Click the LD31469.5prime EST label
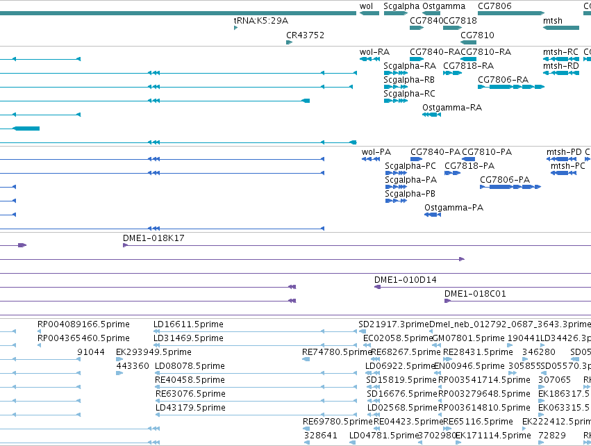The image size is (591, 446). click(188, 338)
